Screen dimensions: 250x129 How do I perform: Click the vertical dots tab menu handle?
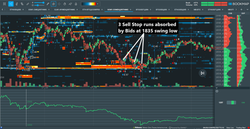[x=5, y=10]
